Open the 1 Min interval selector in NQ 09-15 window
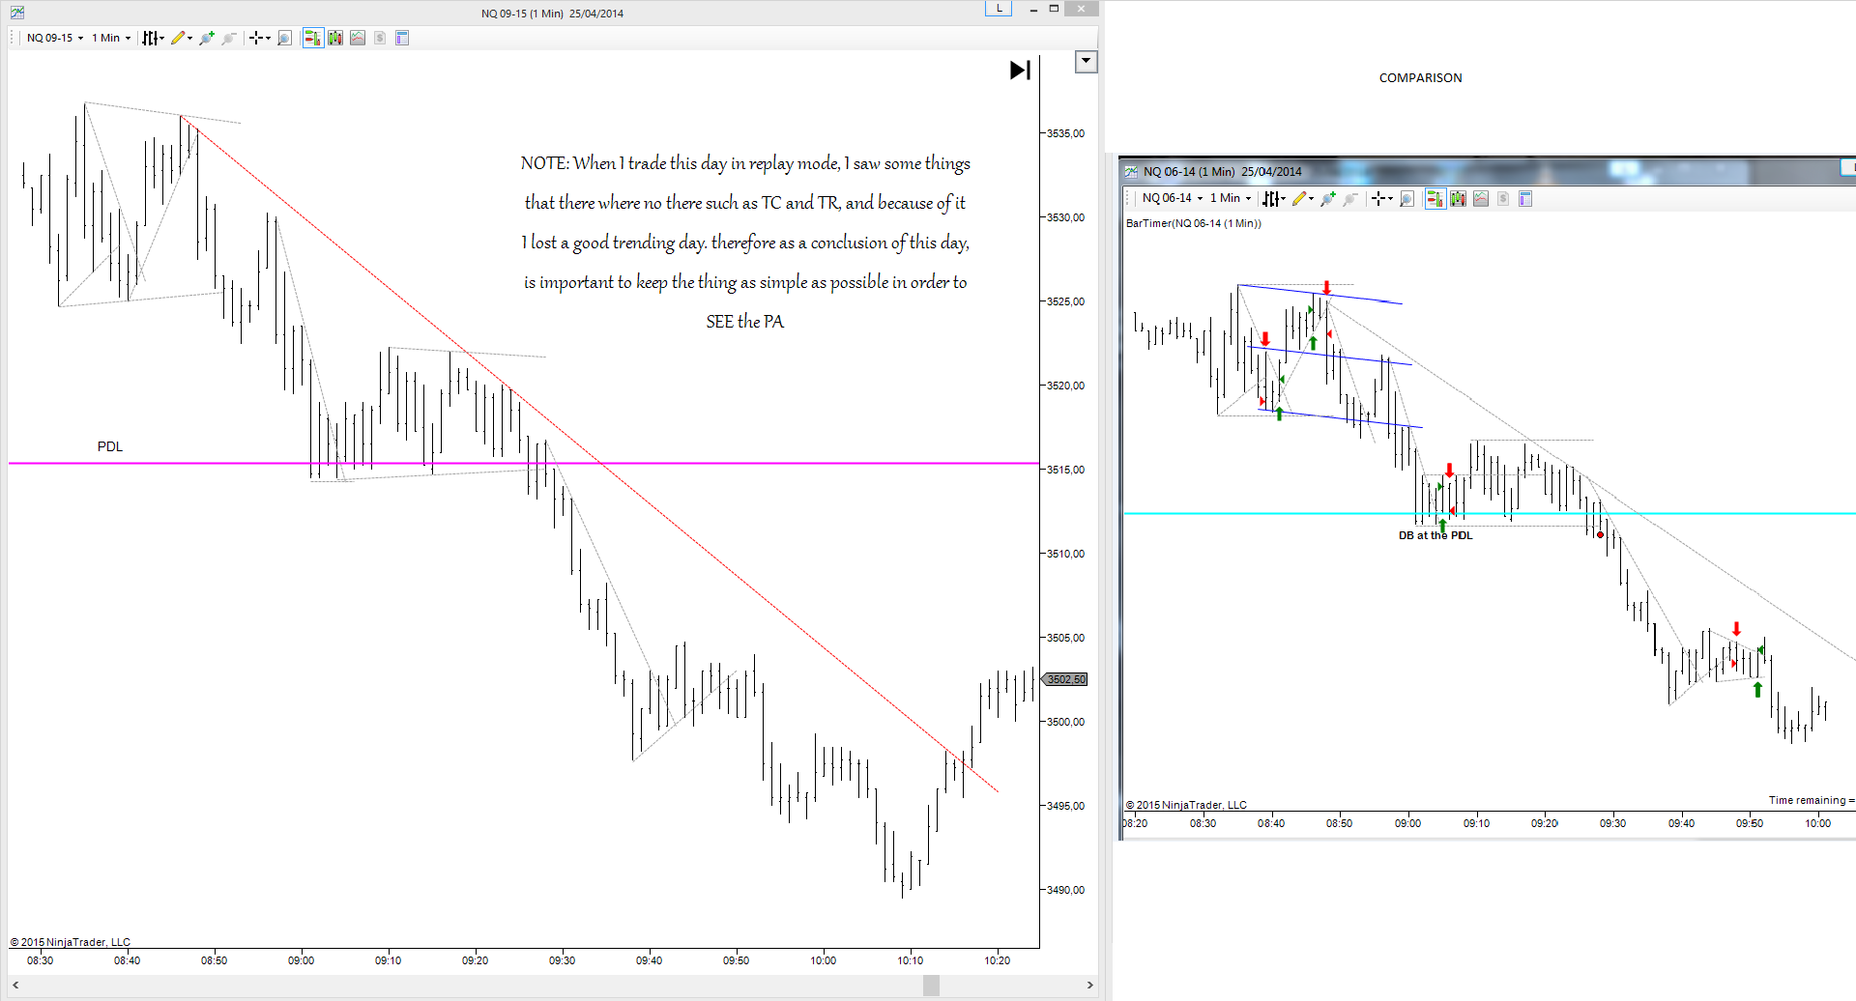The image size is (1856, 1001). point(111,38)
